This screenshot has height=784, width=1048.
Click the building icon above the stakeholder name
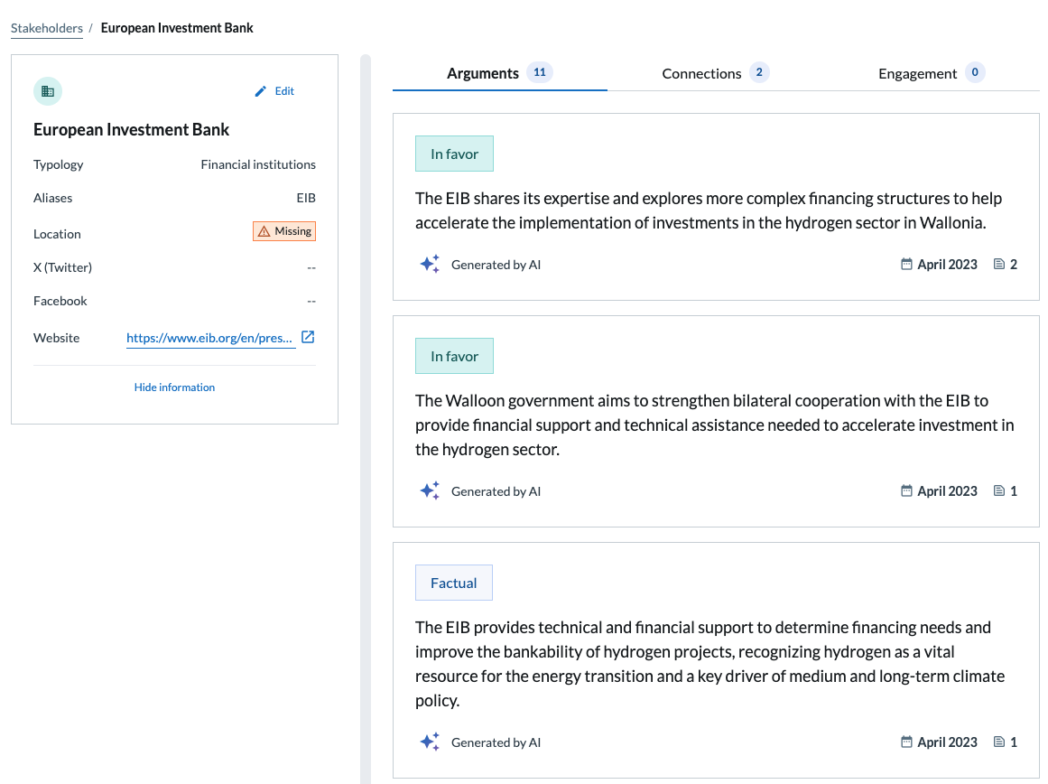coord(48,91)
